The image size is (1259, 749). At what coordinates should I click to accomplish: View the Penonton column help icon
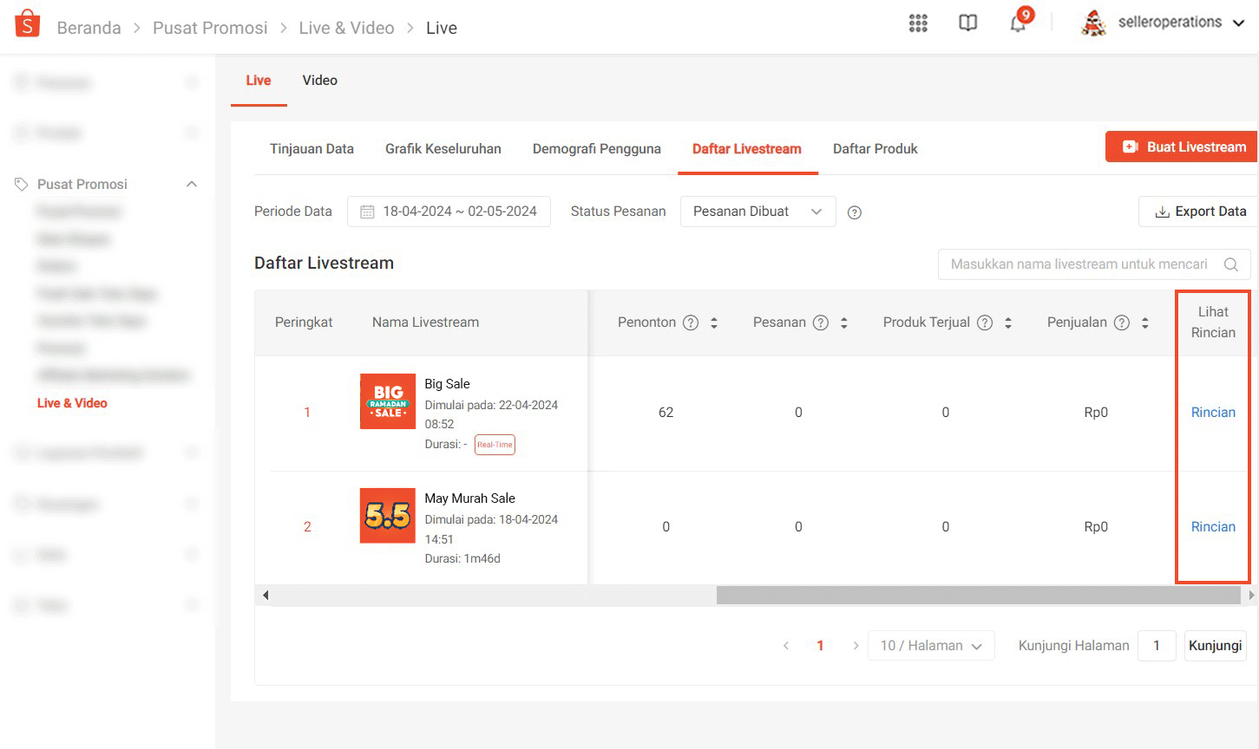point(691,322)
